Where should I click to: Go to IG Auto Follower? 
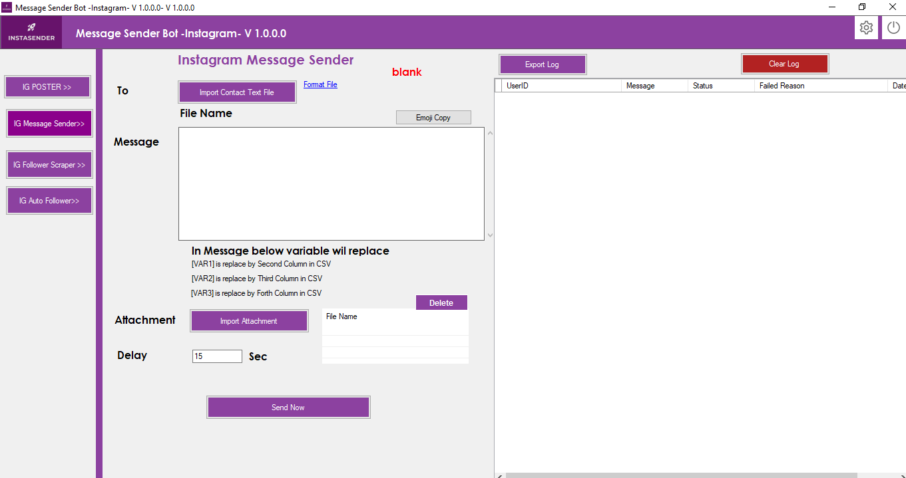point(49,201)
